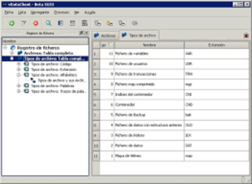Select the Fichero de índices cell
The height and width of the screenshot is (184, 252).
point(149,135)
